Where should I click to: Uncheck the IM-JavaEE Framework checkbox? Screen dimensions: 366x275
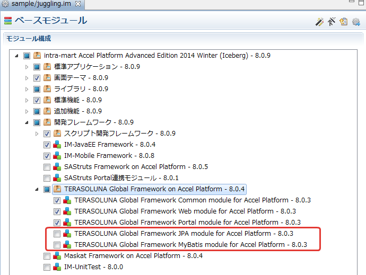point(47,145)
